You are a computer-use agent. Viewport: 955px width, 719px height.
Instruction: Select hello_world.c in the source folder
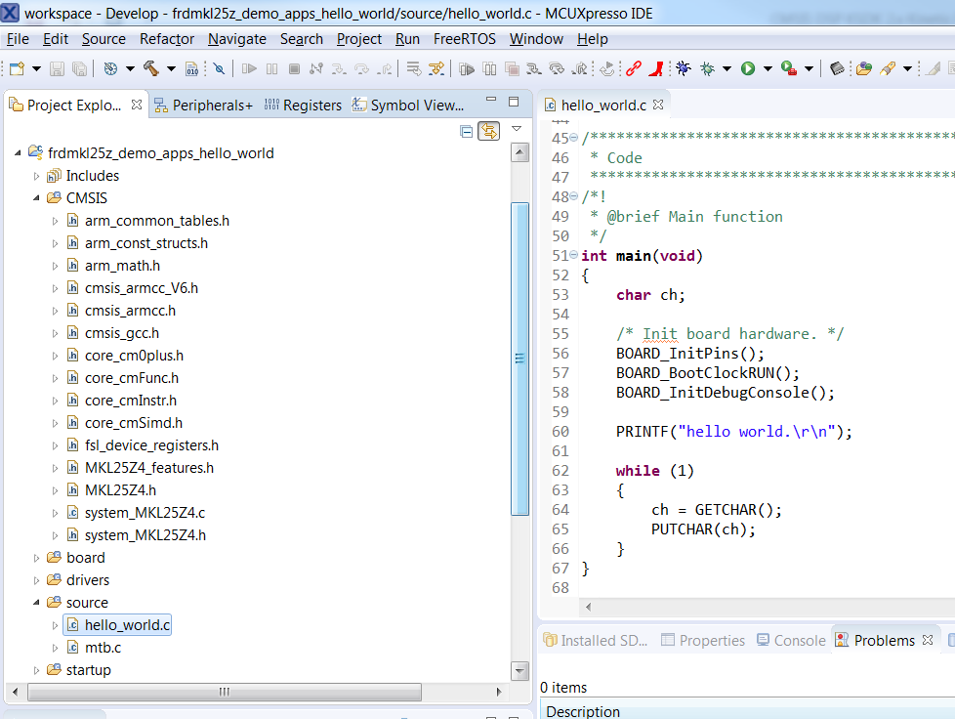click(x=118, y=625)
